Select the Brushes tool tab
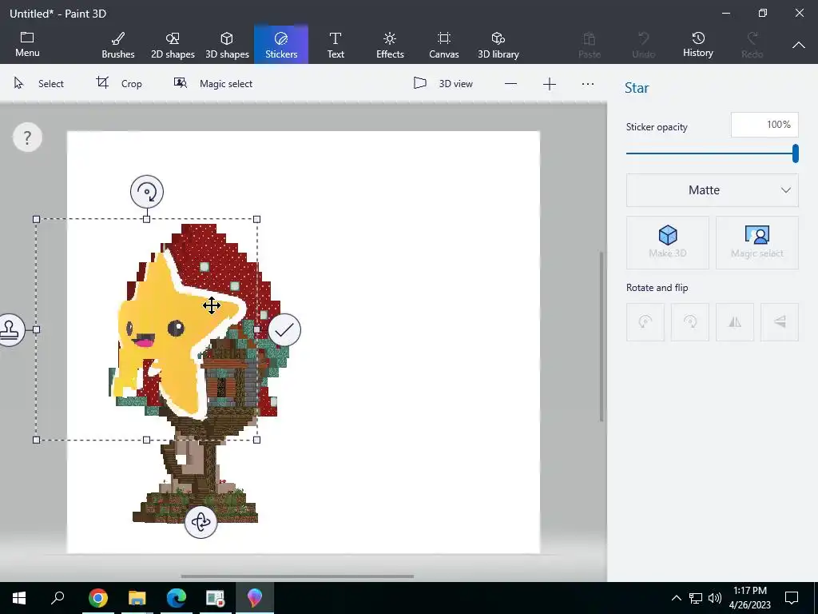Viewport: 818px width, 614px height. [x=118, y=45]
